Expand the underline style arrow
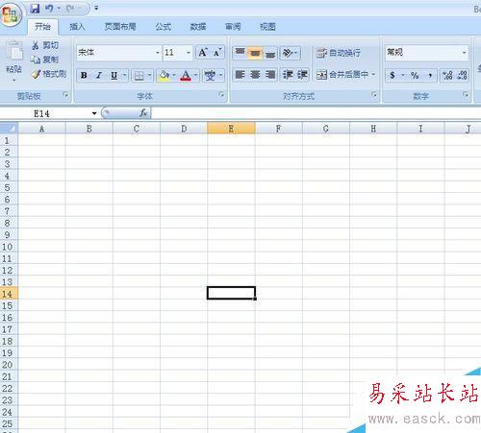481x433 pixels. 125,76
